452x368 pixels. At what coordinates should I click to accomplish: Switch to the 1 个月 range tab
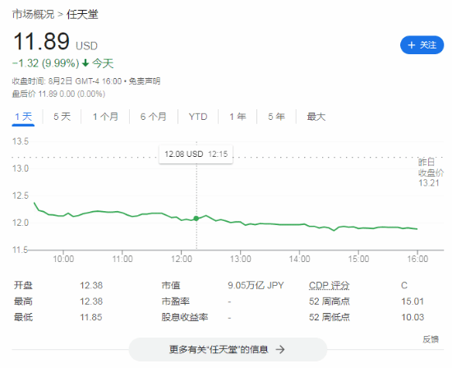pyautogui.click(x=105, y=117)
